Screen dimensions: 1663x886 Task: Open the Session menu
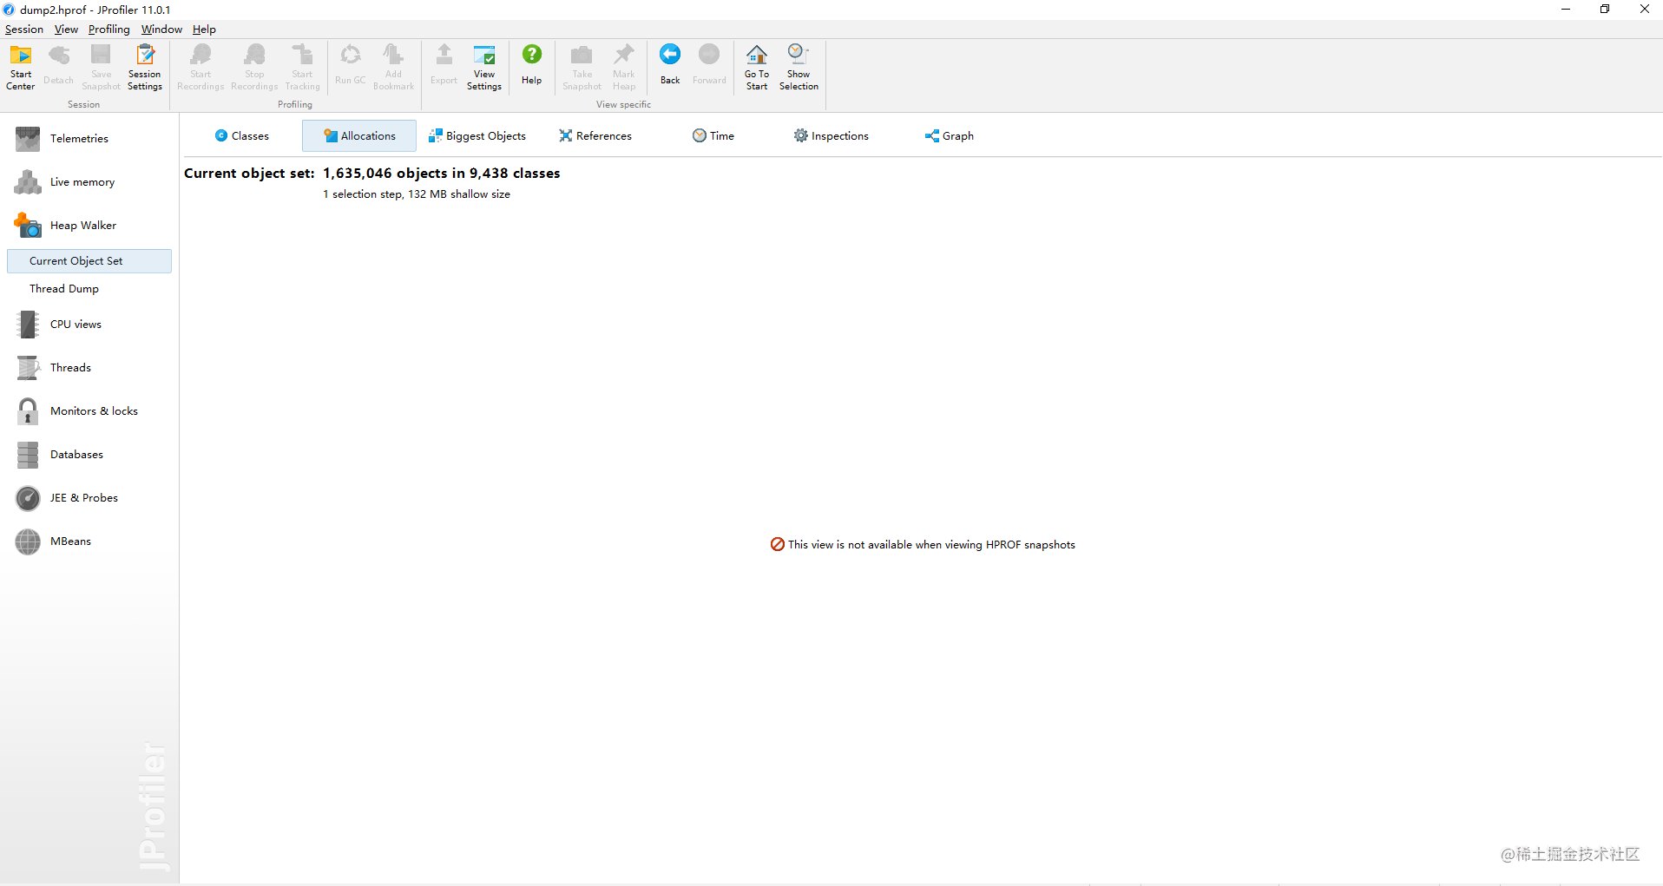24,30
